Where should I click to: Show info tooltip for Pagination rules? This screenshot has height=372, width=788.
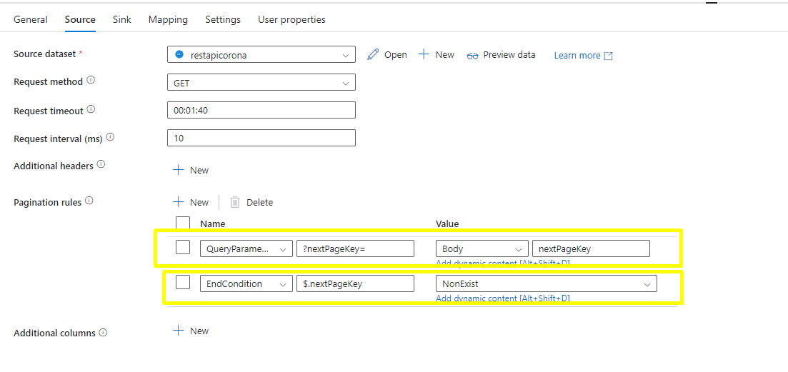[x=89, y=201]
